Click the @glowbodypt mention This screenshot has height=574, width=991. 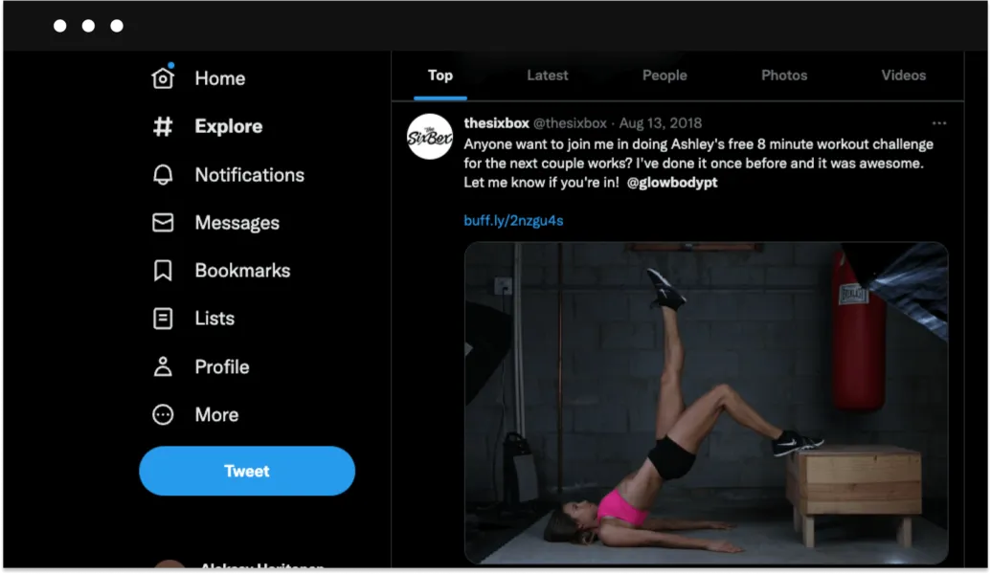[x=672, y=183]
